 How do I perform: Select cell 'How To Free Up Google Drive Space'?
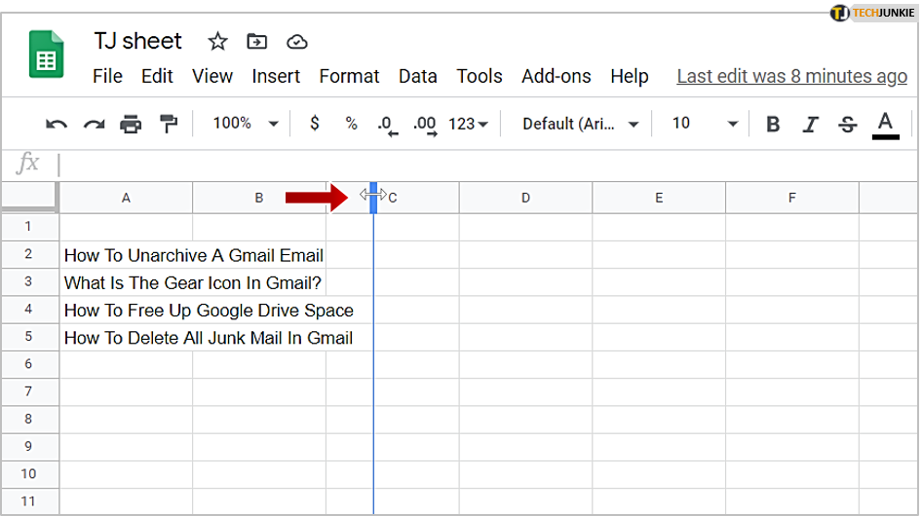[209, 311]
